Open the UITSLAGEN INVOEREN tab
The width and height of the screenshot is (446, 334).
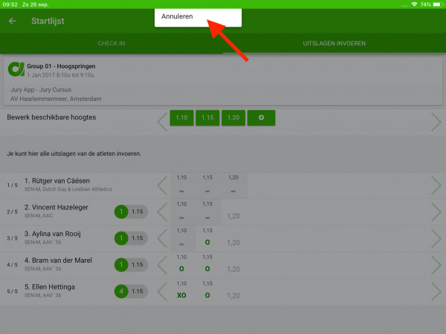point(334,44)
